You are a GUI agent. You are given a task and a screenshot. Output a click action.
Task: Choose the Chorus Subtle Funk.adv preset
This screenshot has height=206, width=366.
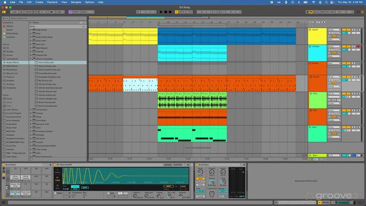coord(49,70)
